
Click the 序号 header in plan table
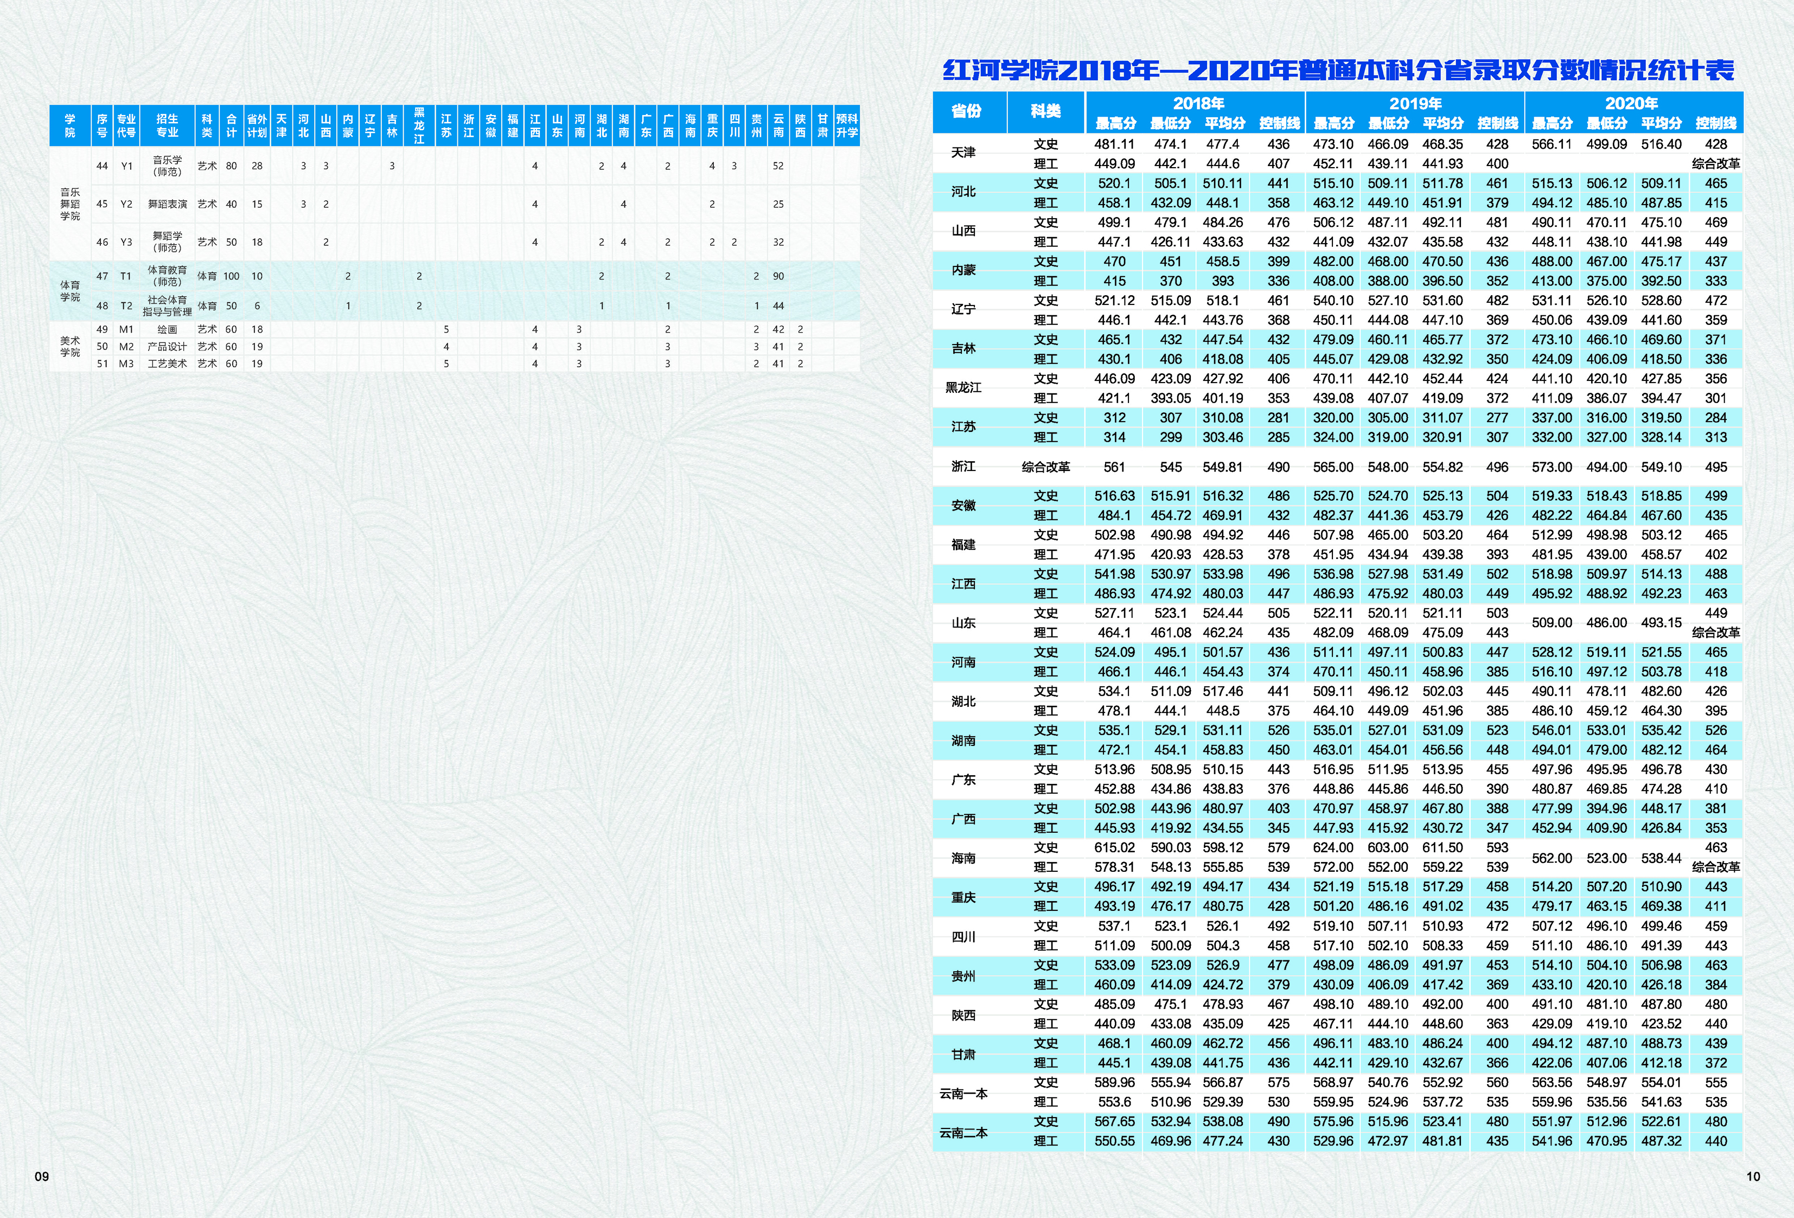102,126
